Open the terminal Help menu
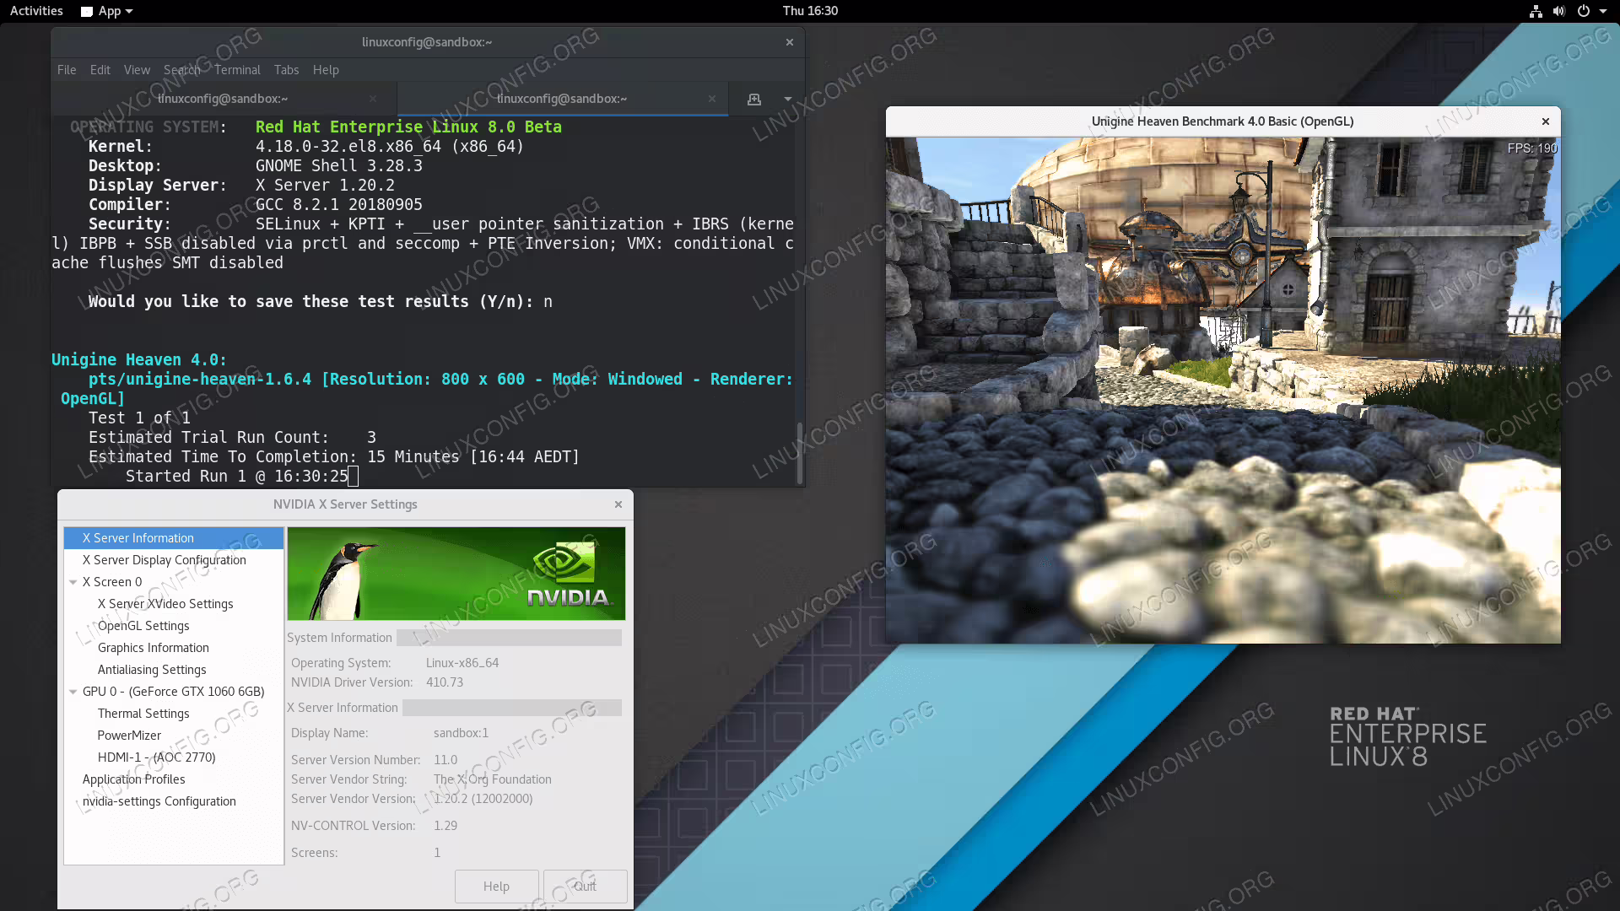1620x911 pixels. pyautogui.click(x=326, y=70)
